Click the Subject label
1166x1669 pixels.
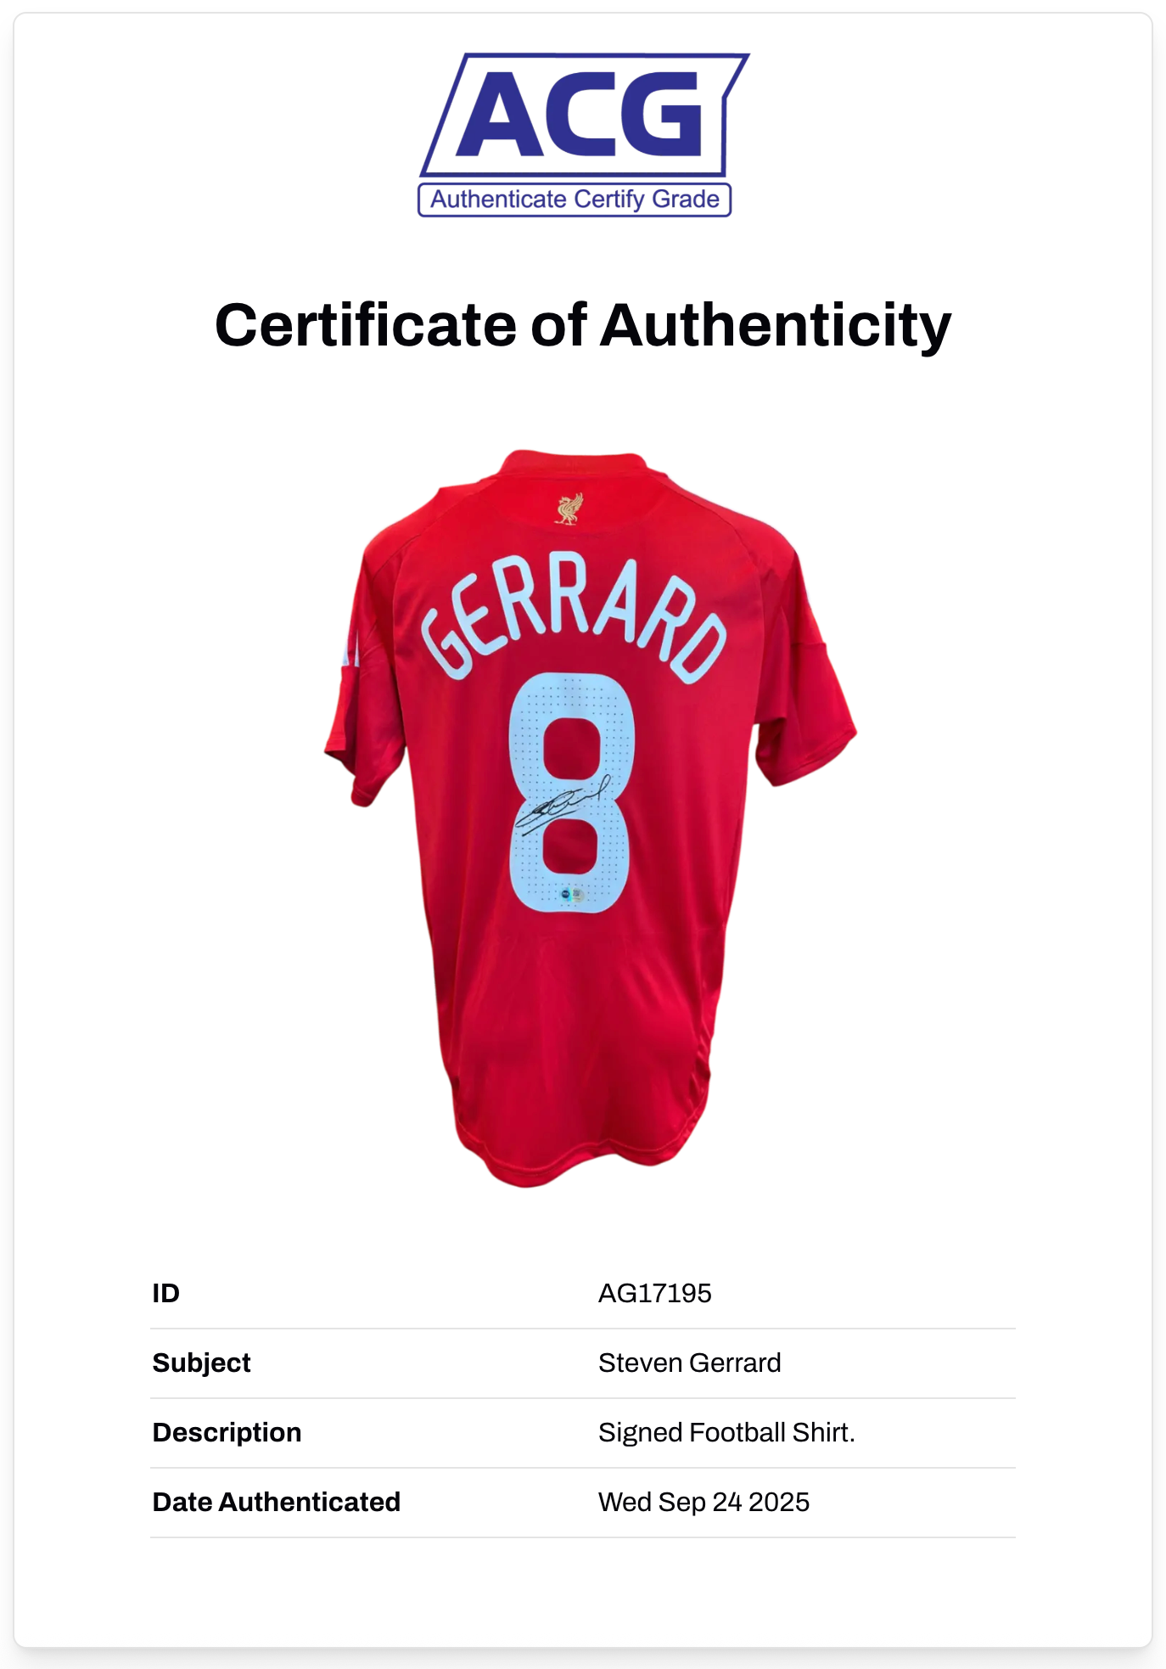tap(201, 1363)
